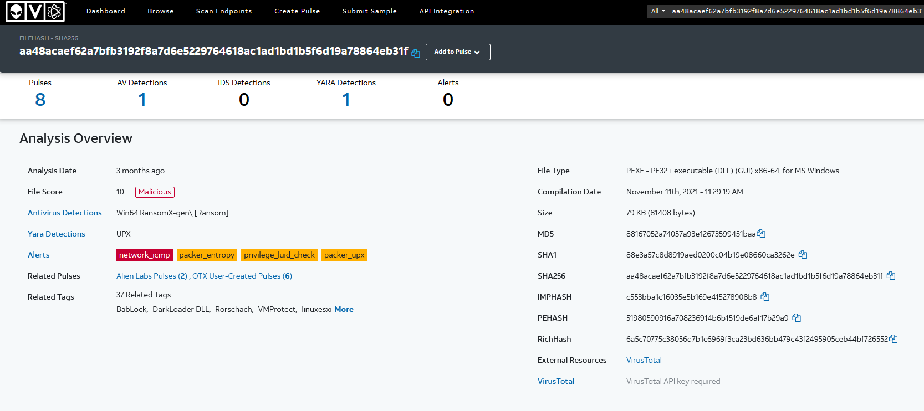Open the VirusTotal external resource link

click(x=644, y=360)
